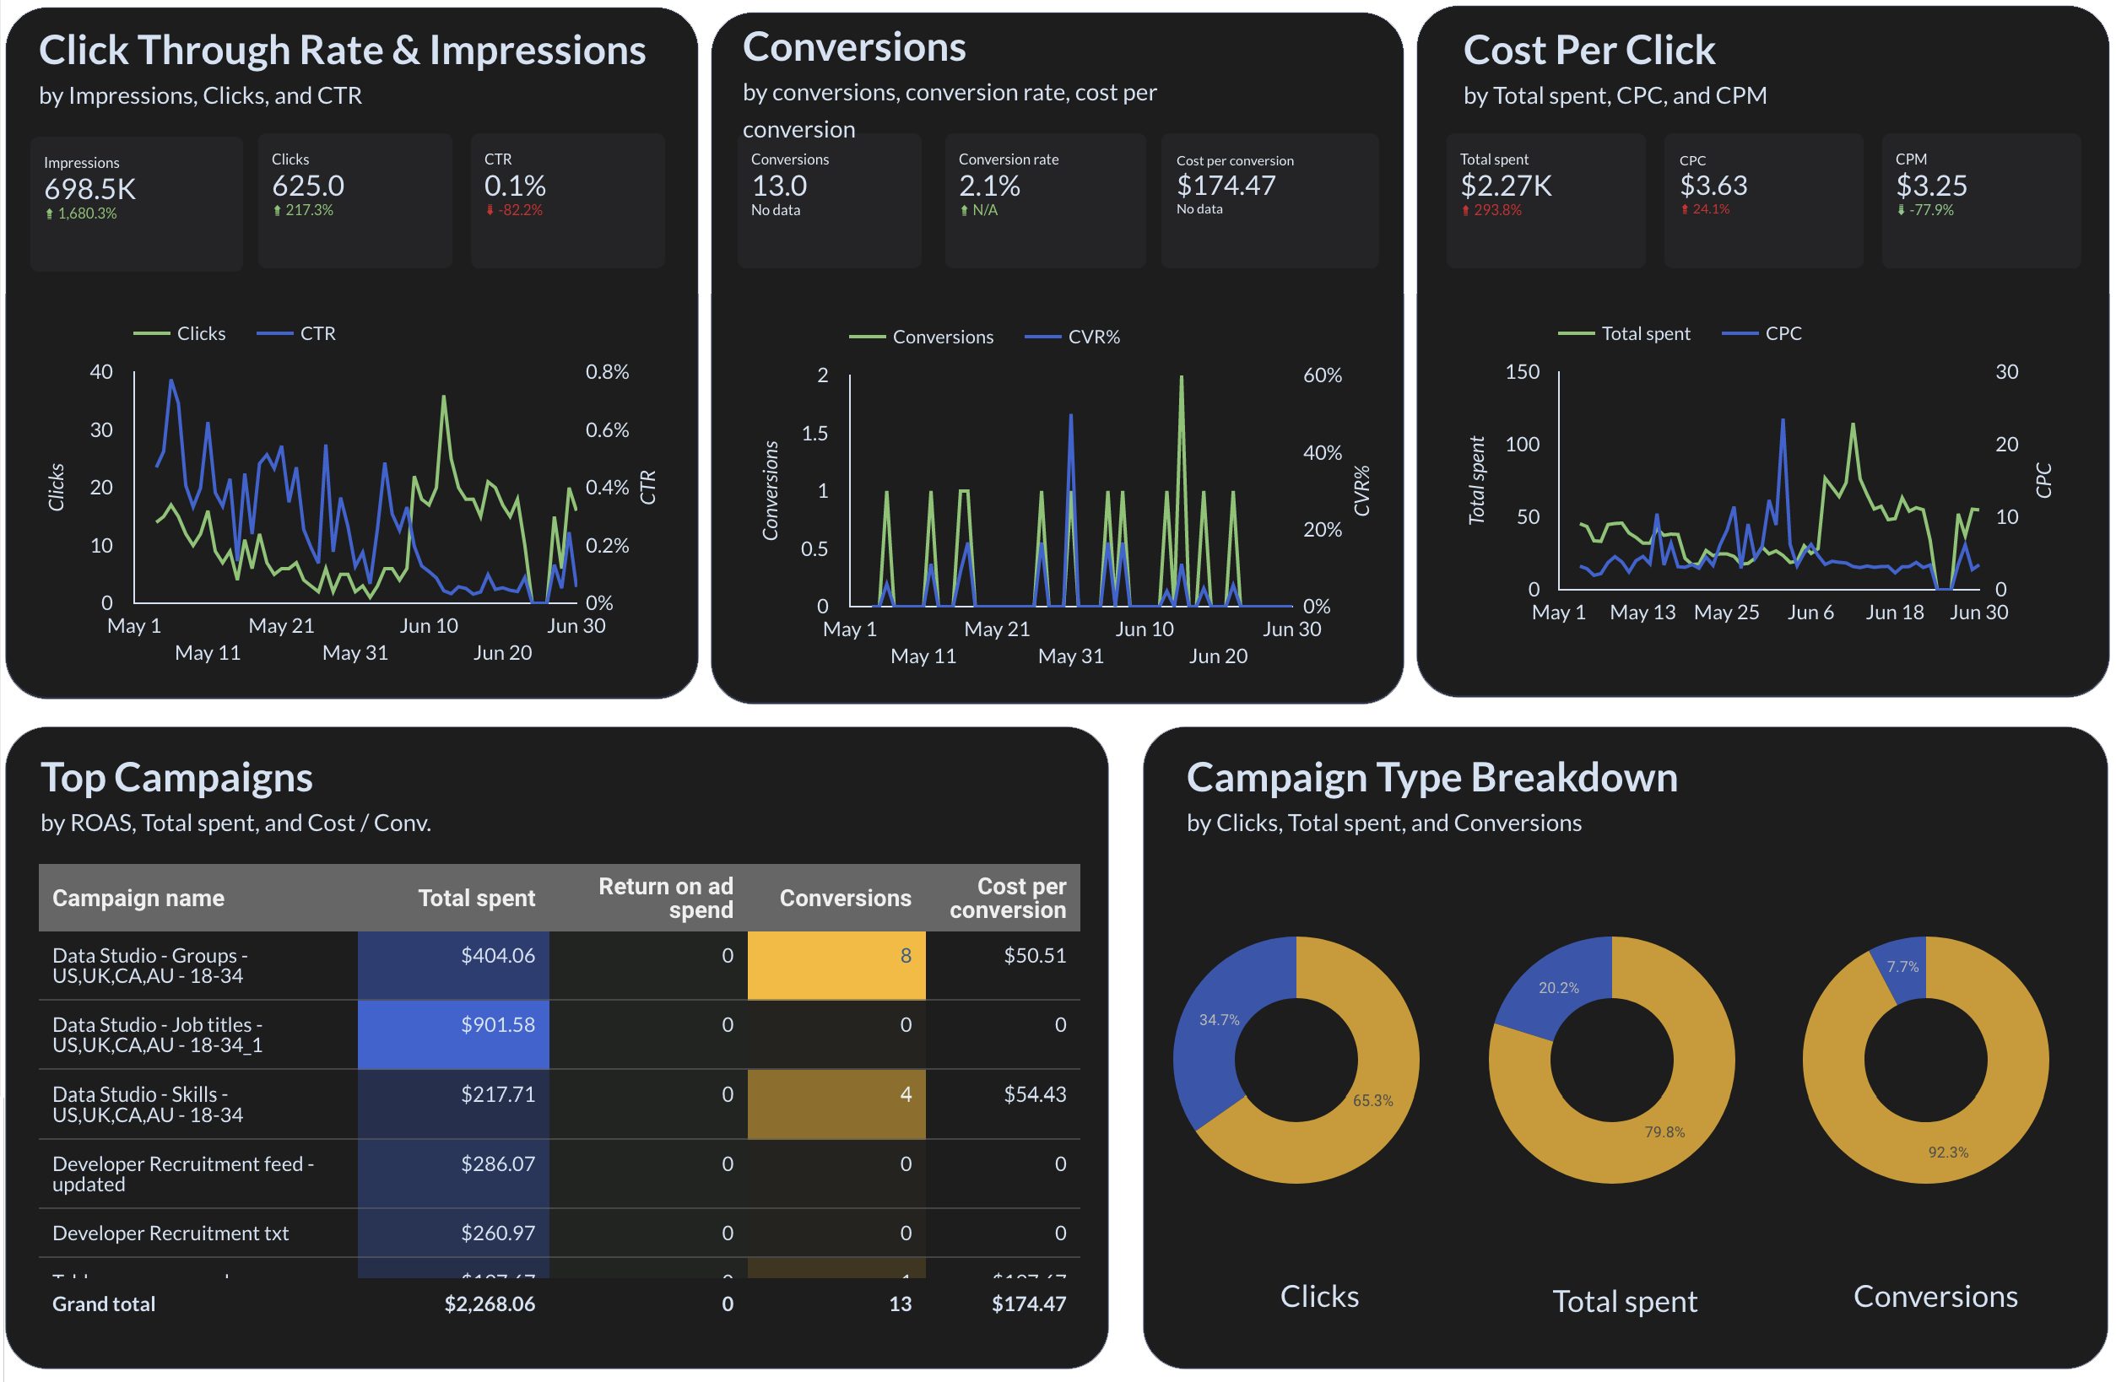This screenshot has height=1382, width=2116.
Task: Select the Conversion rate 2.1% scorecard
Action: pyautogui.click(x=1045, y=201)
